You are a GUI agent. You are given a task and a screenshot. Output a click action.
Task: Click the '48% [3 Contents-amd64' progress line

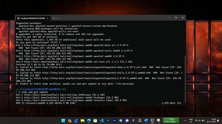[x=46, y=103]
